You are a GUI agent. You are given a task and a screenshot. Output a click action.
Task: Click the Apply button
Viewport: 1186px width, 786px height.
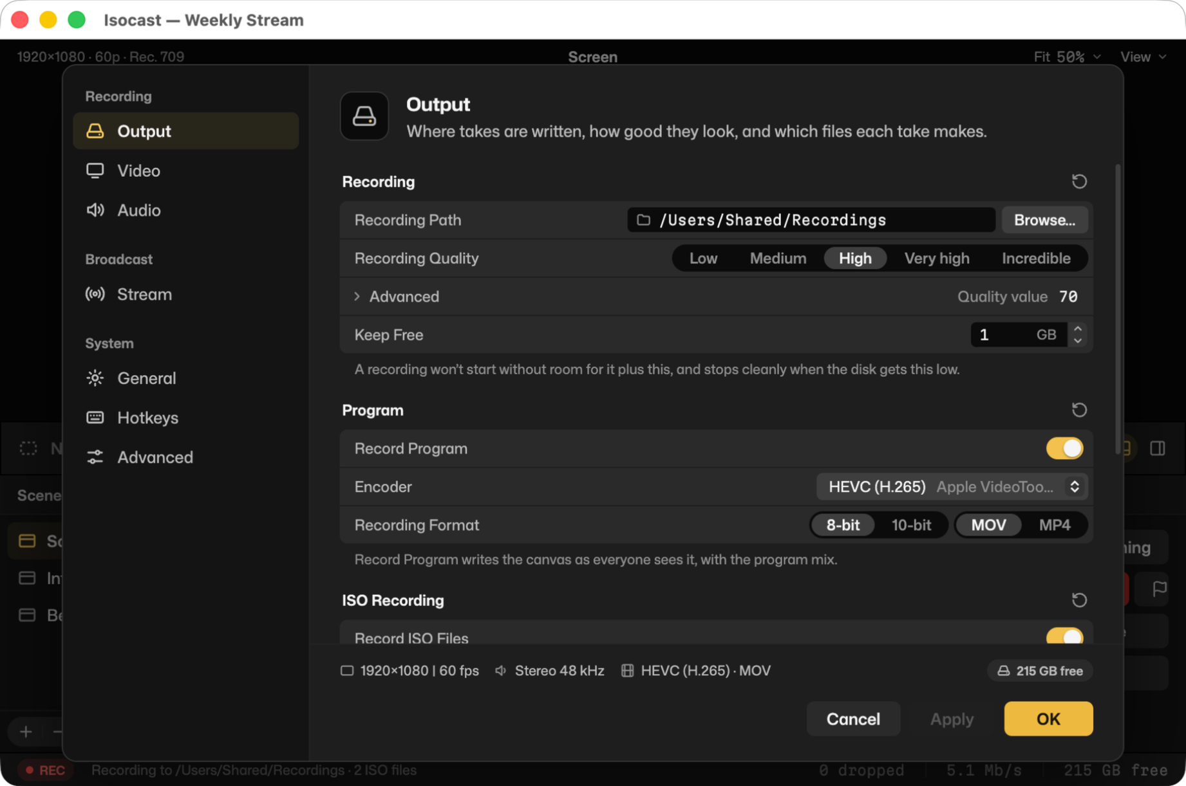point(952,719)
